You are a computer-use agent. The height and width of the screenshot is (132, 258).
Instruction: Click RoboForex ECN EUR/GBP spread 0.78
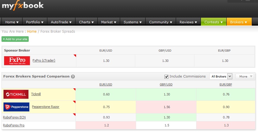click(x=226, y=117)
